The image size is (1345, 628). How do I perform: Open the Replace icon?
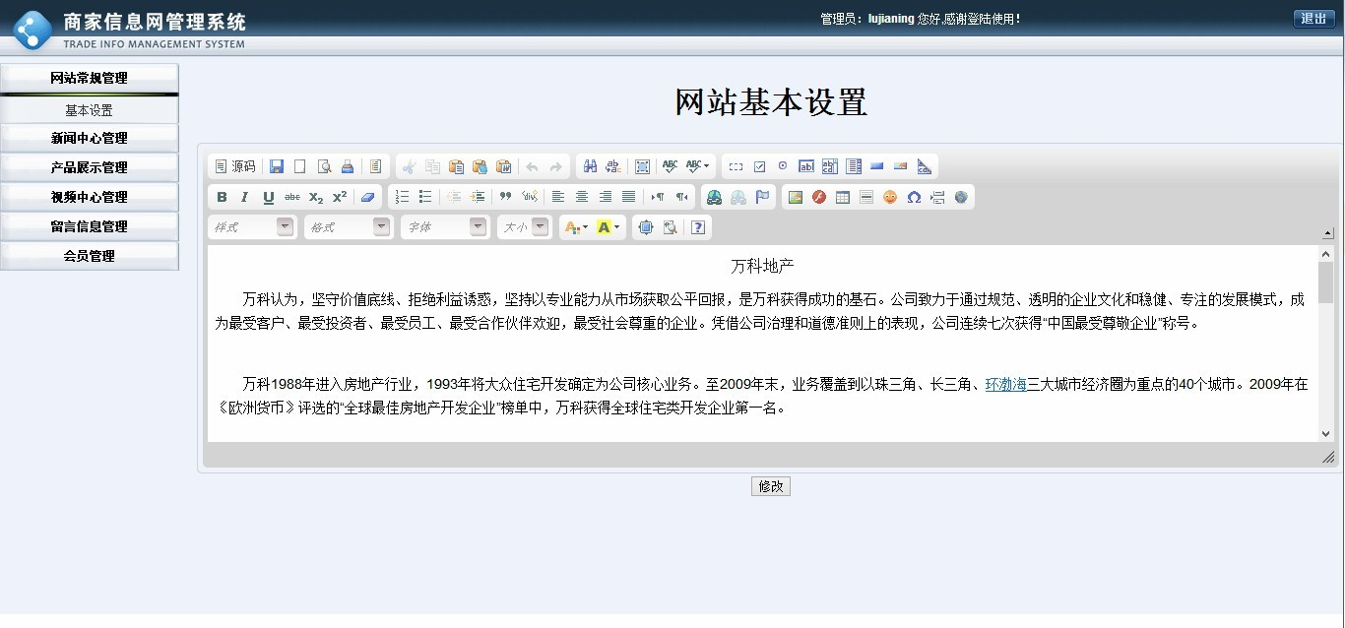click(614, 166)
